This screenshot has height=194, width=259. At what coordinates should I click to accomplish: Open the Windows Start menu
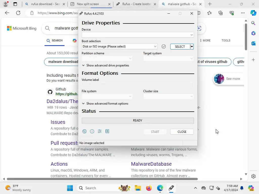point(70,188)
